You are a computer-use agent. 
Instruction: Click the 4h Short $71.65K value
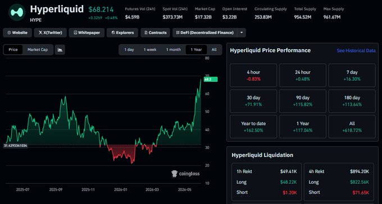pyautogui.click(x=361, y=193)
